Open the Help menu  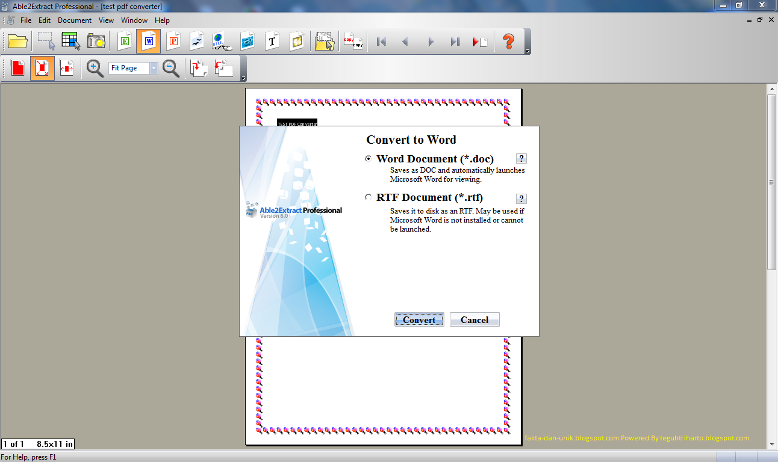point(163,20)
